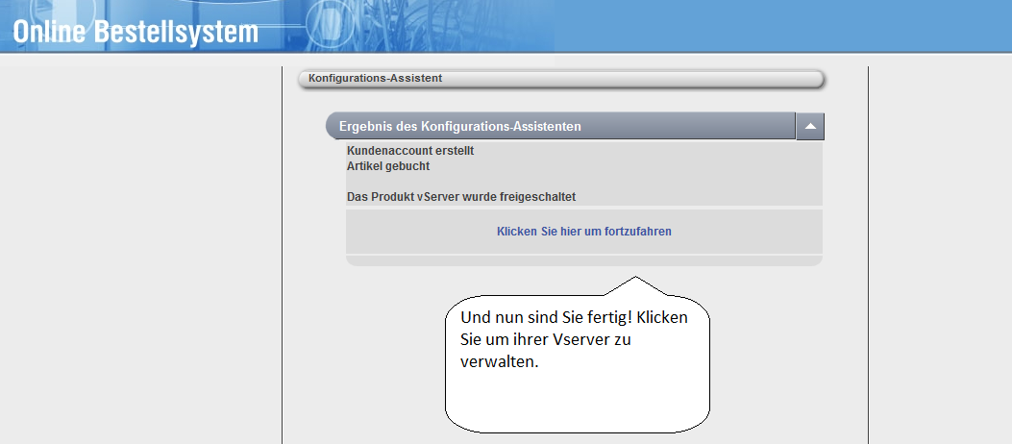Click the 'Online Bestellsystem' header title
1012x444 pixels.
pyautogui.click(x=136, y=32)
